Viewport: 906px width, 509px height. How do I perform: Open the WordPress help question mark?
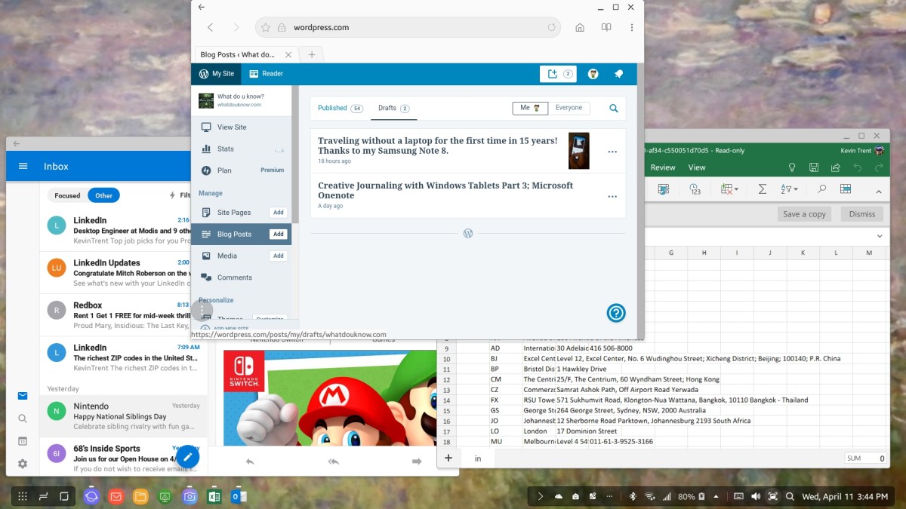click(x=616, y=312)
